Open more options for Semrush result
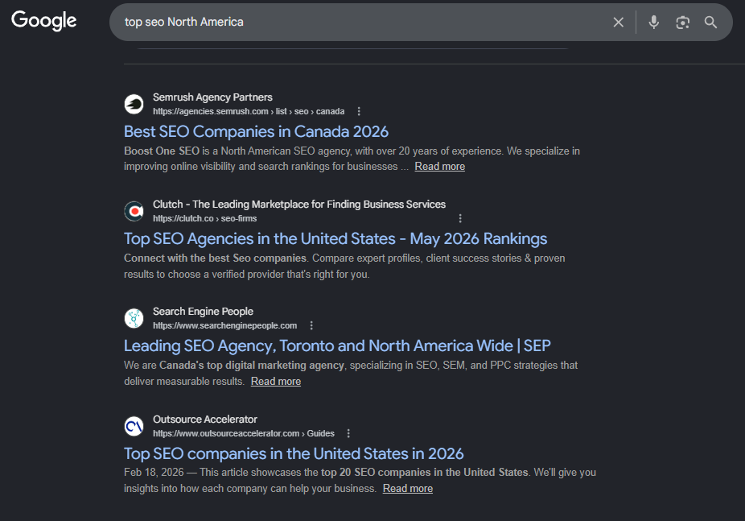The height and width of the screenshot is (521, 745). point(359,111)
